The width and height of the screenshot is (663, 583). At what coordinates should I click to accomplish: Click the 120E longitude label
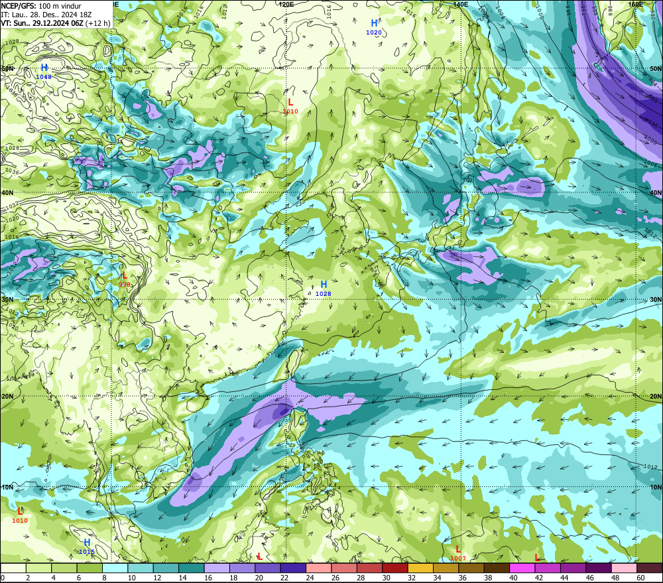[x=286, y=4]
